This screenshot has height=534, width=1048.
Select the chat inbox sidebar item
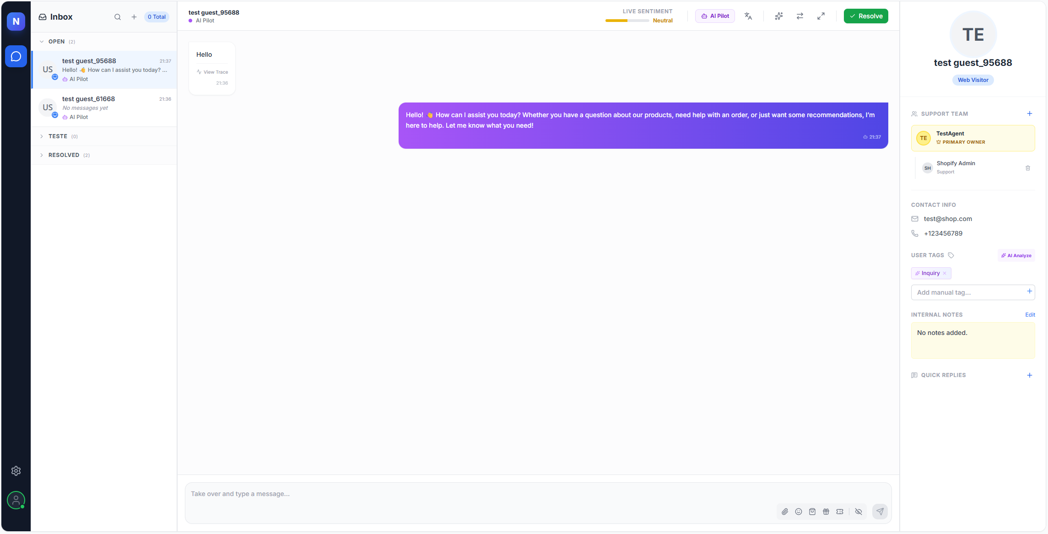[16, 56]
